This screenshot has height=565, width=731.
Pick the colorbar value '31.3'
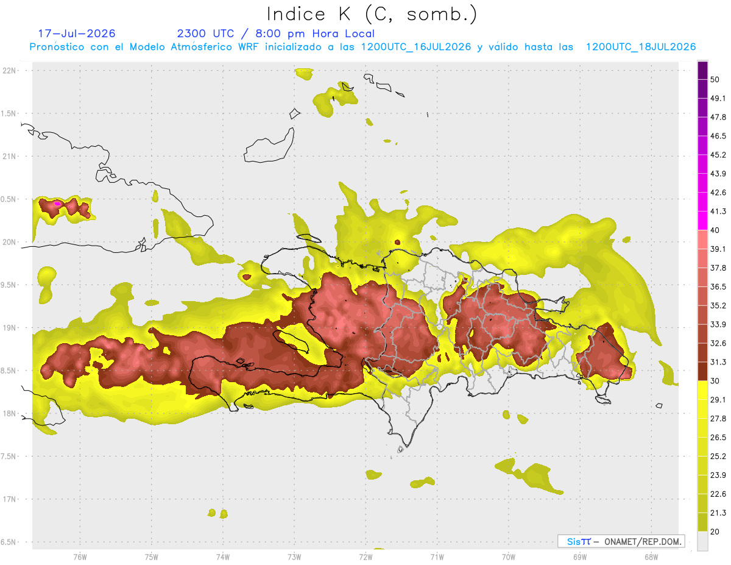coord(718,362)
